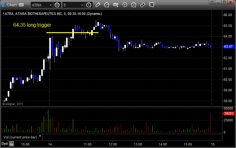Click the 12:00 time axis label
This screenshot has width=236, height=148.
[x=113, y=144]
